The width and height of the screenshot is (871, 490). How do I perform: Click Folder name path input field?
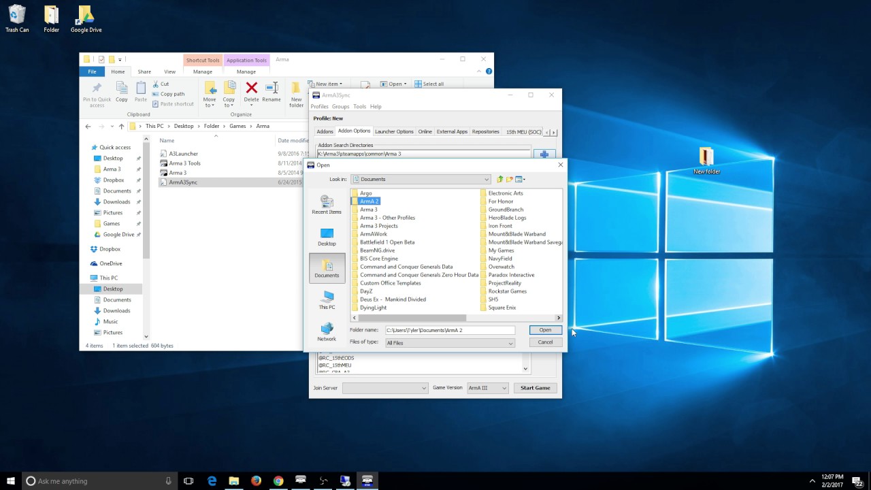pos(450,330)
